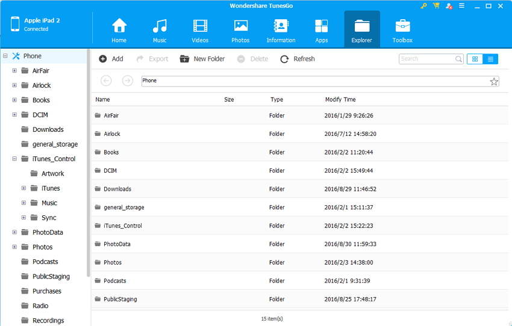Click the search magnifier icon
Viewport: 512px width, 326px height.
[458, 59]
